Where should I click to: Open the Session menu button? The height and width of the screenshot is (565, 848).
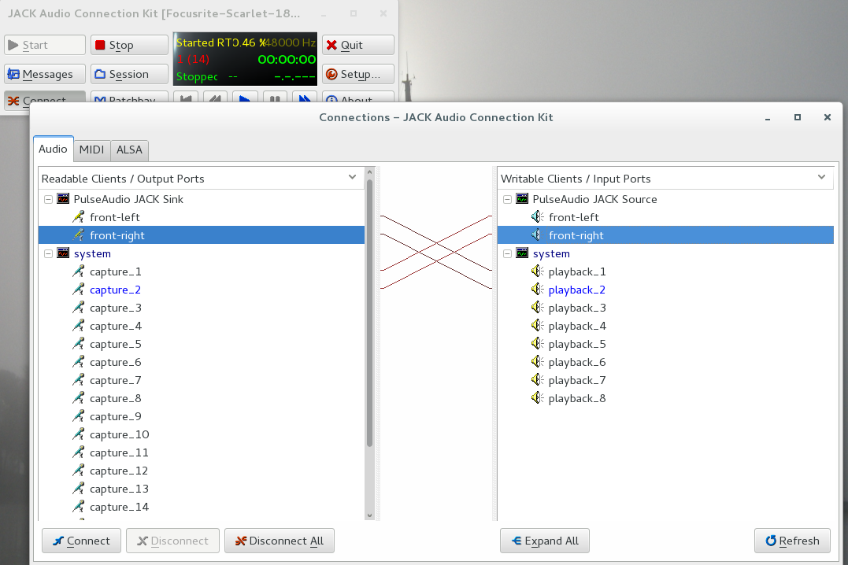coord(129,74)
